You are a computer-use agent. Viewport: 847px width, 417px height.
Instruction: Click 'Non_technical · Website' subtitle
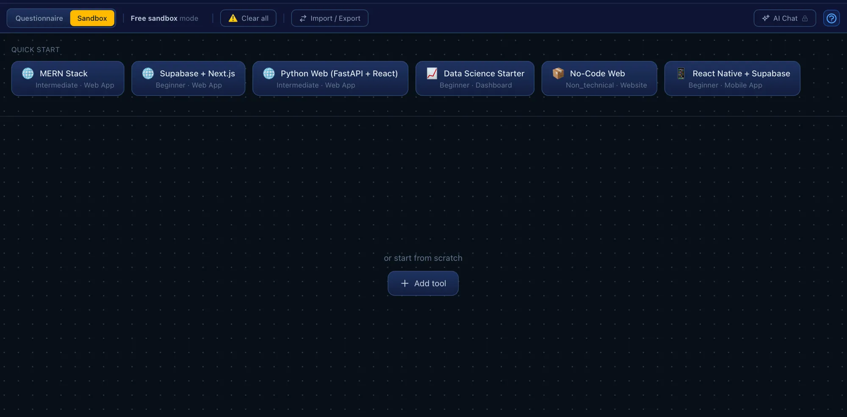click(606, 85)
